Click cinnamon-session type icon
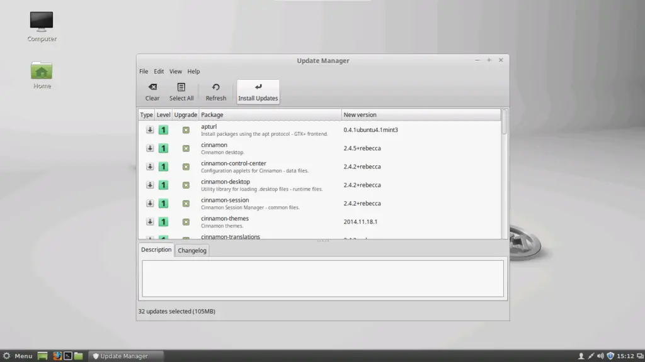This screenshot has width=645, height=362. coord(150,204)
